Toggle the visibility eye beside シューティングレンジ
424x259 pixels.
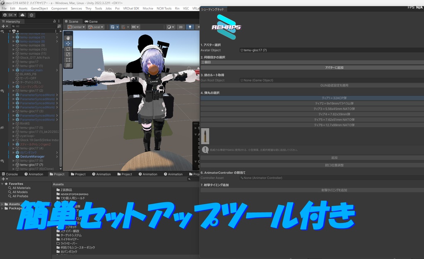[x=2, y=86]
